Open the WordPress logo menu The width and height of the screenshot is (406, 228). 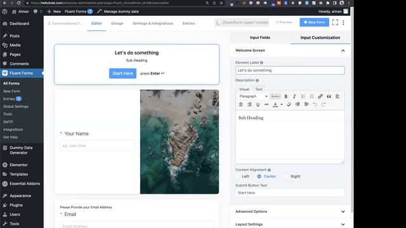(x=4, y=11)
